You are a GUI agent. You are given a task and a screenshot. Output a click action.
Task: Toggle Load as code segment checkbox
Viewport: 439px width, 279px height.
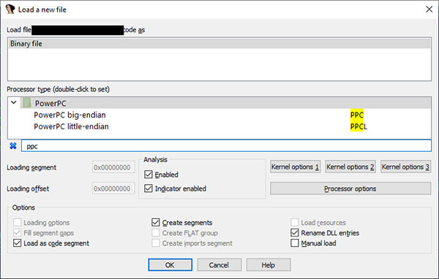17,243
